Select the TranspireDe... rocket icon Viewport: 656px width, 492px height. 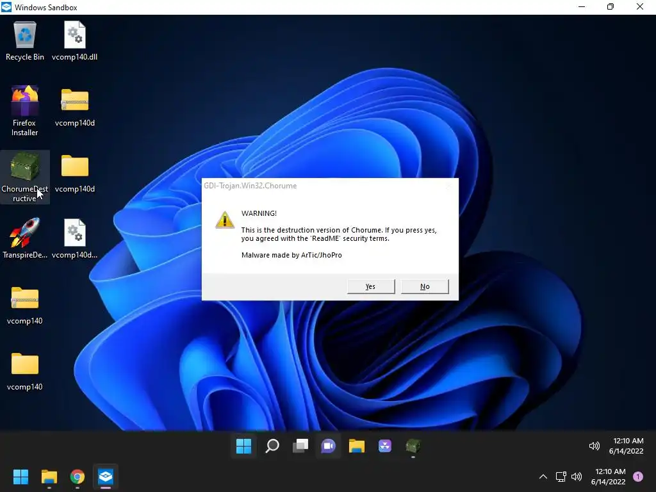click(x=25, y=238)
